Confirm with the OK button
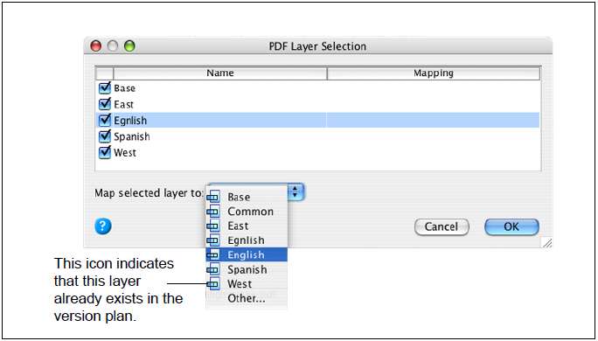This screenshot has height=341, width=598. 511,226
